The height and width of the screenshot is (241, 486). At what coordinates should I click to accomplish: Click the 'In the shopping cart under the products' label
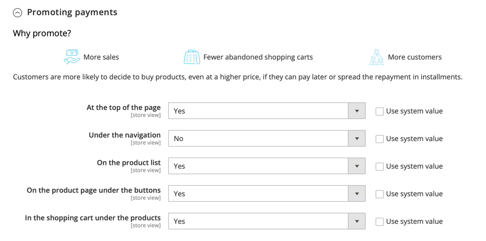[x=93, y=218]
